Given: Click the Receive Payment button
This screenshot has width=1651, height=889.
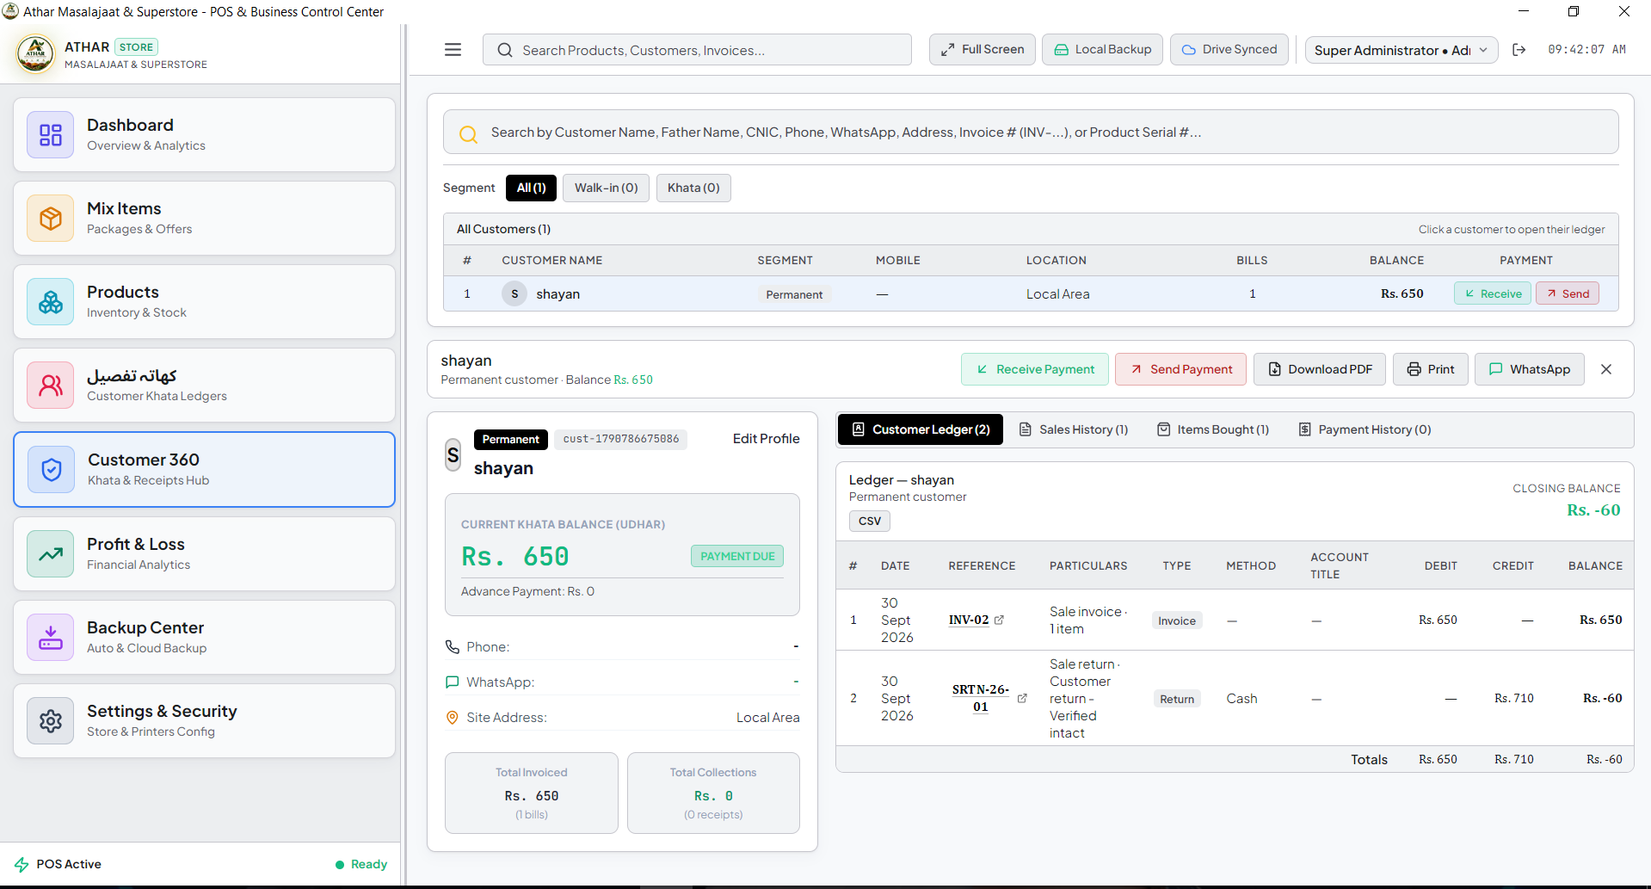Looking at the screenshot, I should point(1035,369).
